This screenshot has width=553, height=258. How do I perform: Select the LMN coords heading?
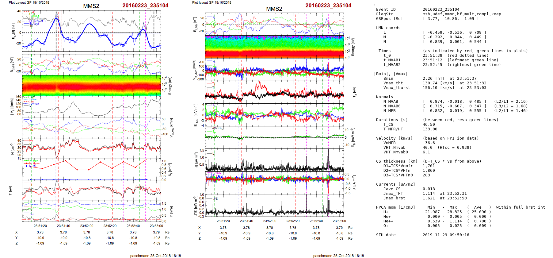pyautogui.click(x=388, y=28)
